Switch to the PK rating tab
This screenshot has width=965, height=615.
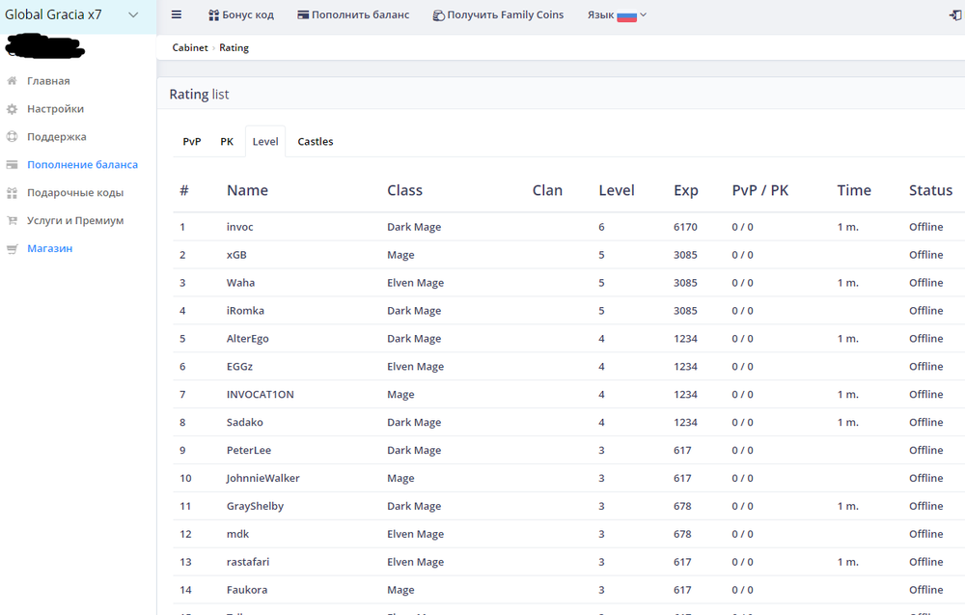coord(227,142)
